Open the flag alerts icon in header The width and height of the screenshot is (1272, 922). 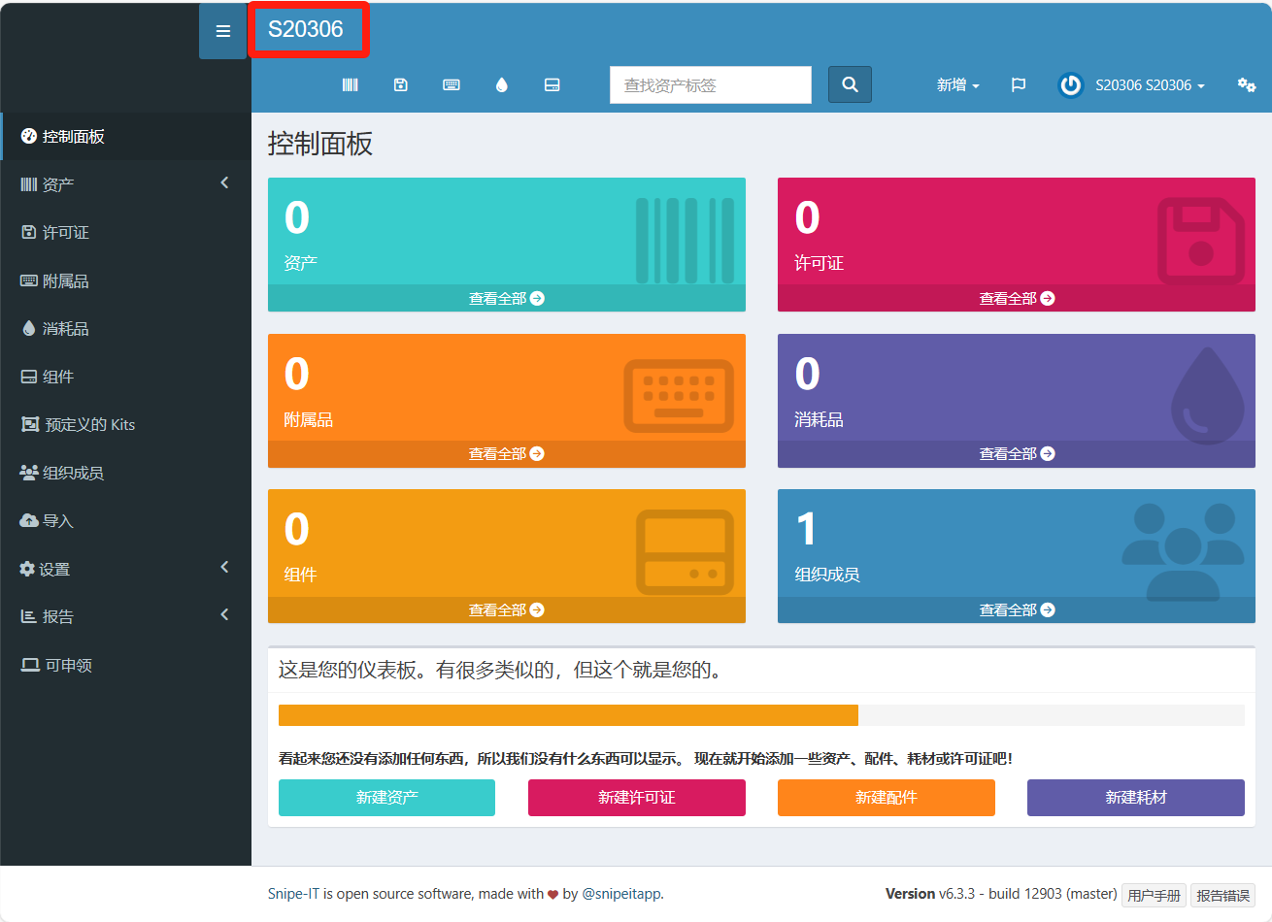coord(1019,85)
